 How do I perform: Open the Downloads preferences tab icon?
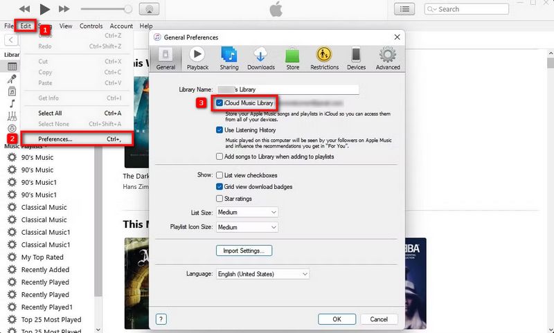coord(261,58)
